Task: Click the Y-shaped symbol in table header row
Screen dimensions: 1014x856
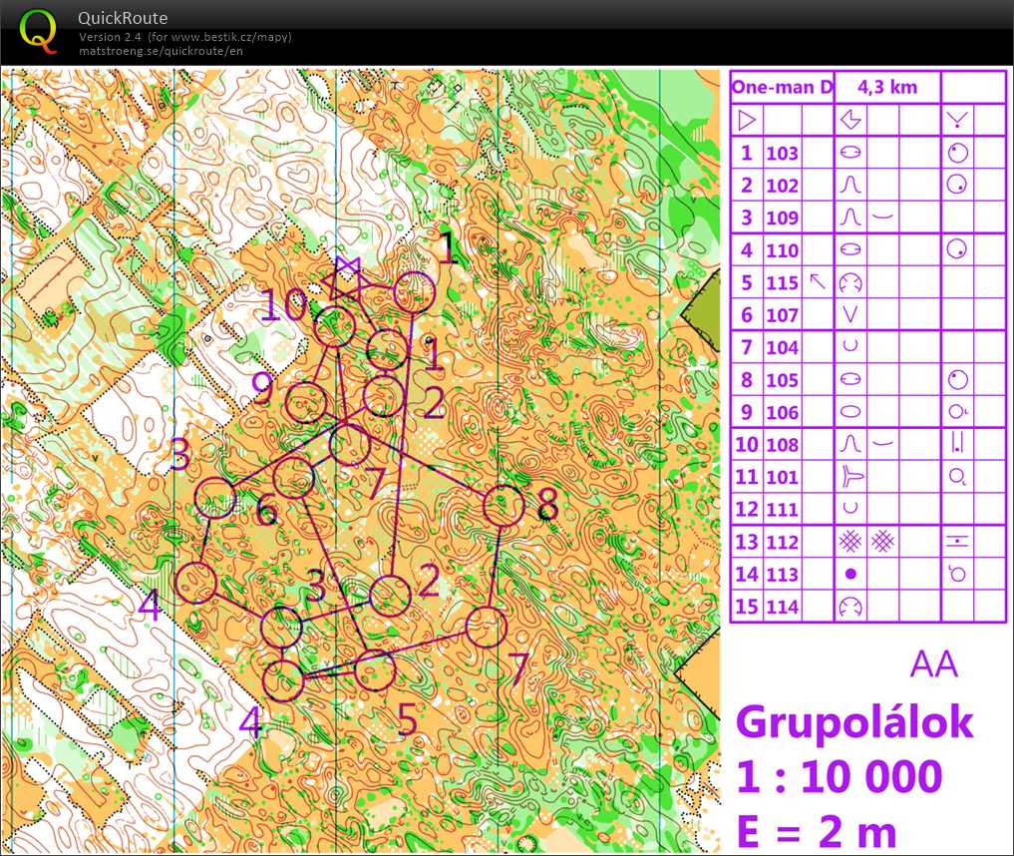Action: click(957, 121)
